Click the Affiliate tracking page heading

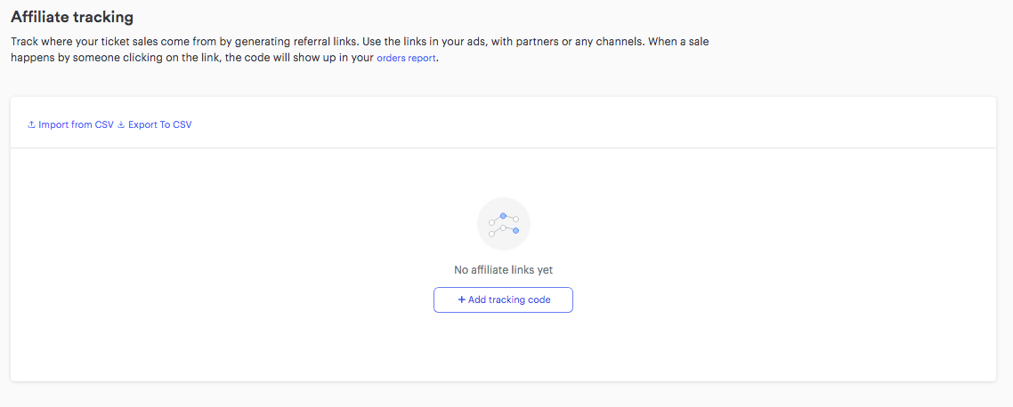(72, 18)
